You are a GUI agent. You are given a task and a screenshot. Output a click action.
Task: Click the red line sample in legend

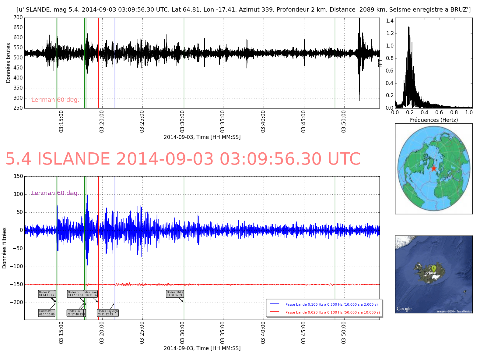pyautogui.click(x=275, y=312)
